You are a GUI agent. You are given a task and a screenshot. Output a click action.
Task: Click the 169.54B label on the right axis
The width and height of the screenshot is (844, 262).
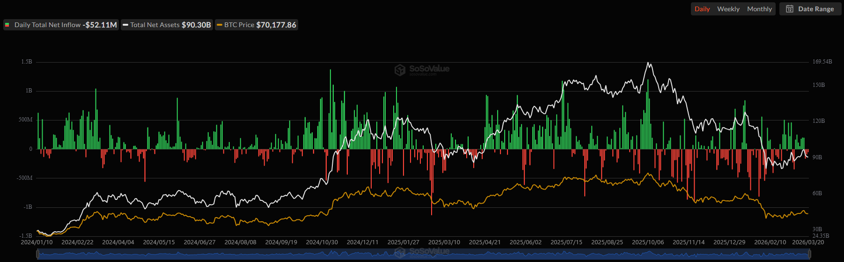[822, 62]
